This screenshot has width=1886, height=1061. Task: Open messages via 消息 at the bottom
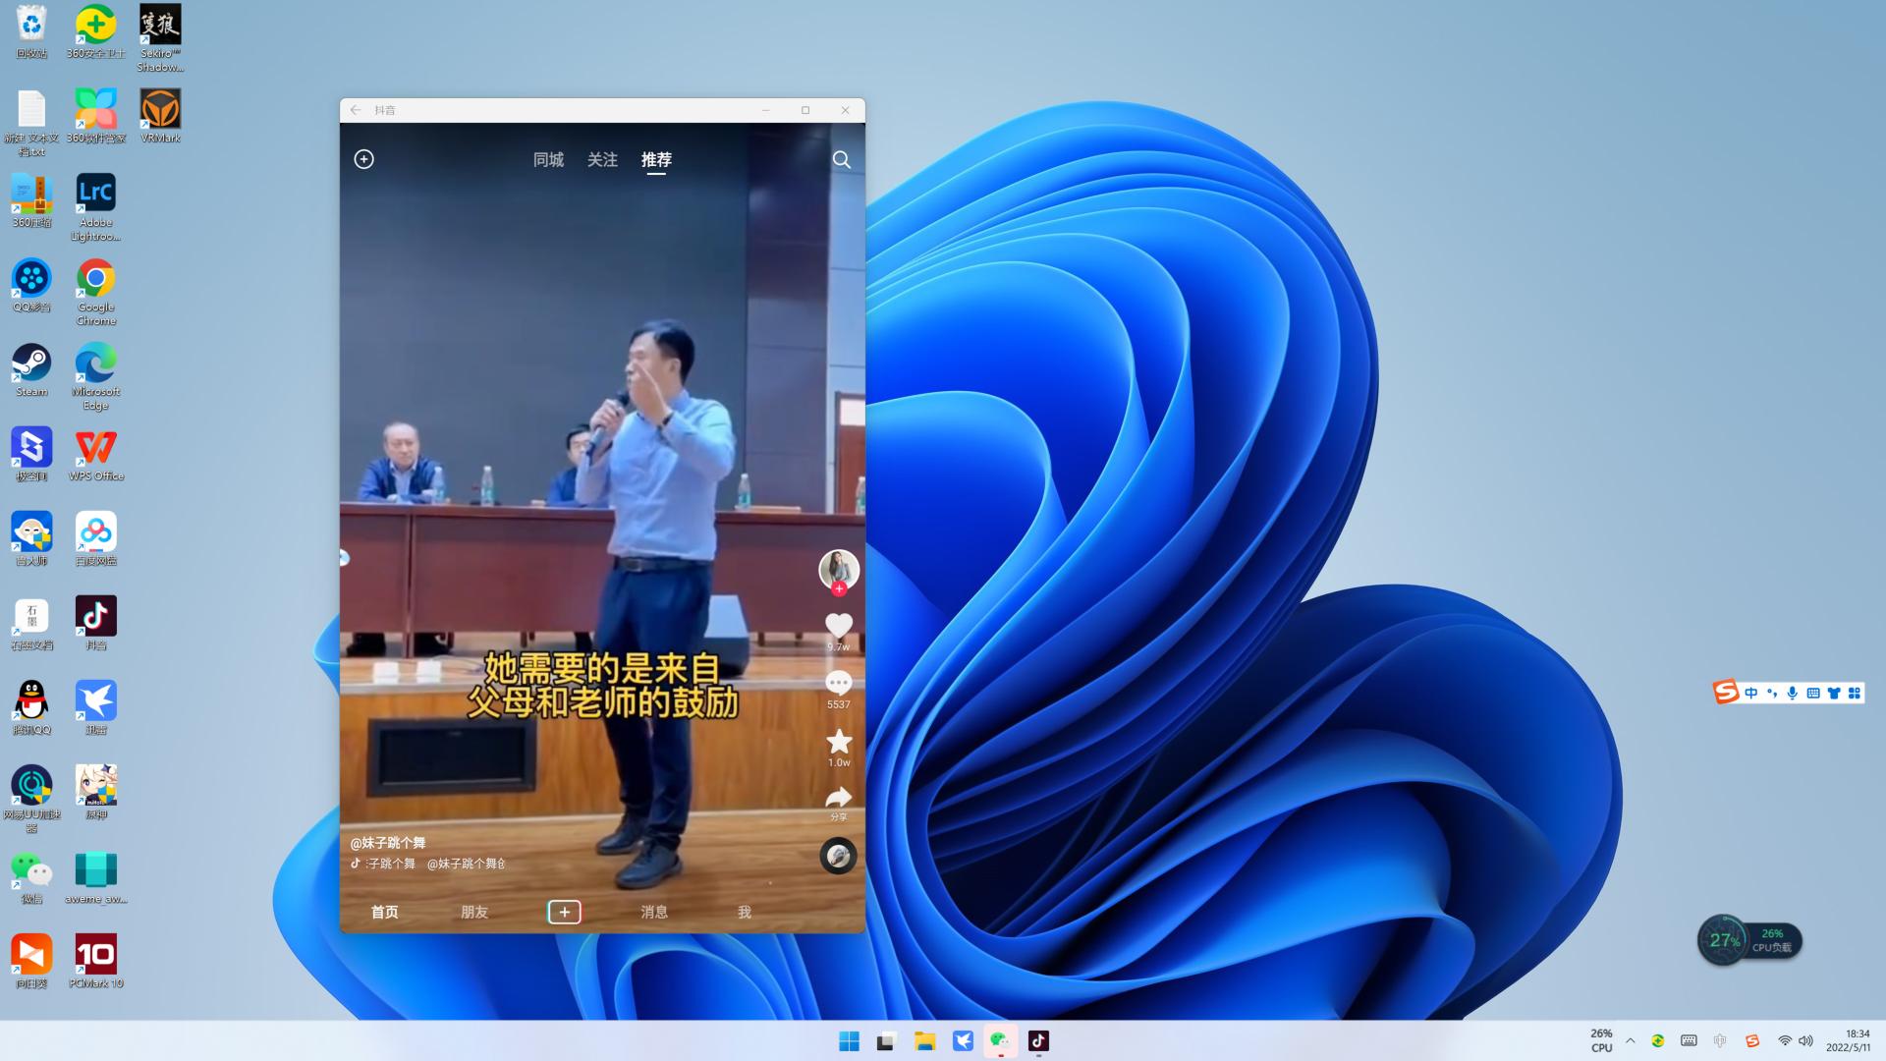click(x=654, y=912)
